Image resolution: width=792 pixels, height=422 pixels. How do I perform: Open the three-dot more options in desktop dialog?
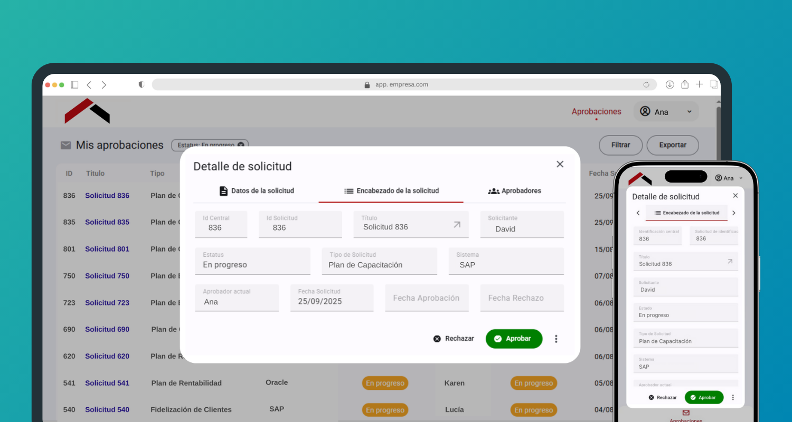556,339
